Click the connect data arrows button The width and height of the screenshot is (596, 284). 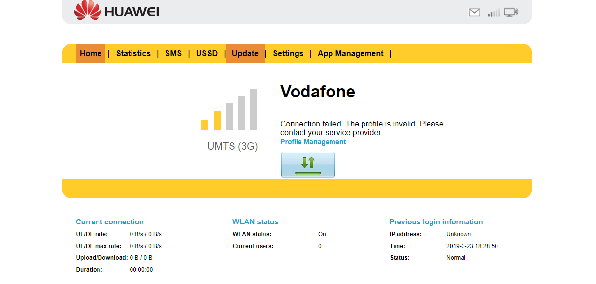[308, 164]
